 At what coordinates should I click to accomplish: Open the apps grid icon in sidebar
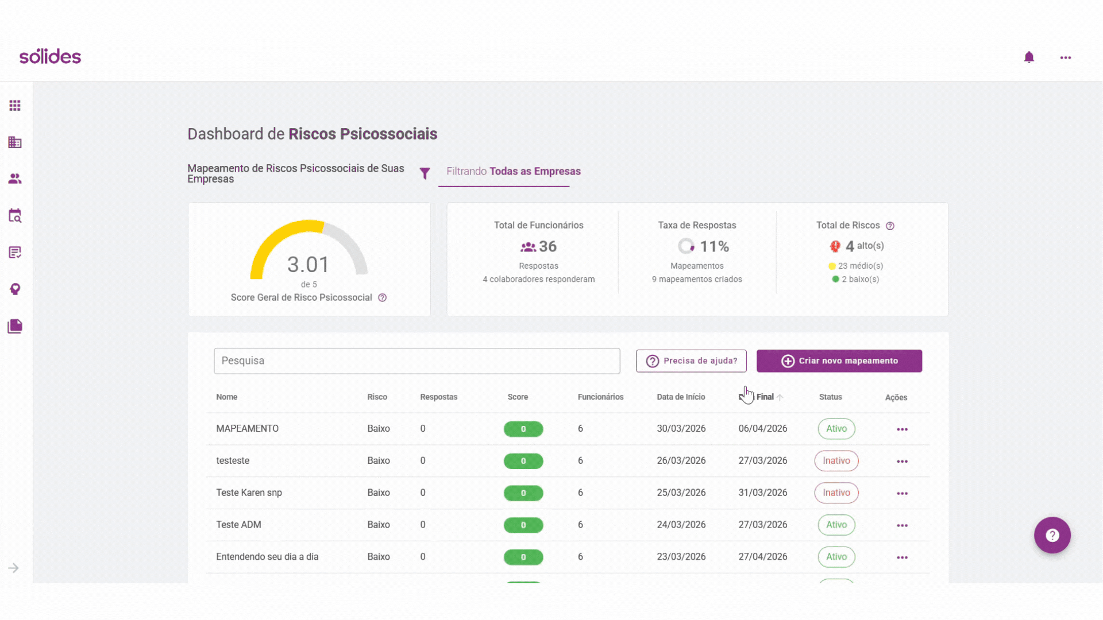(x=15, y=106)
